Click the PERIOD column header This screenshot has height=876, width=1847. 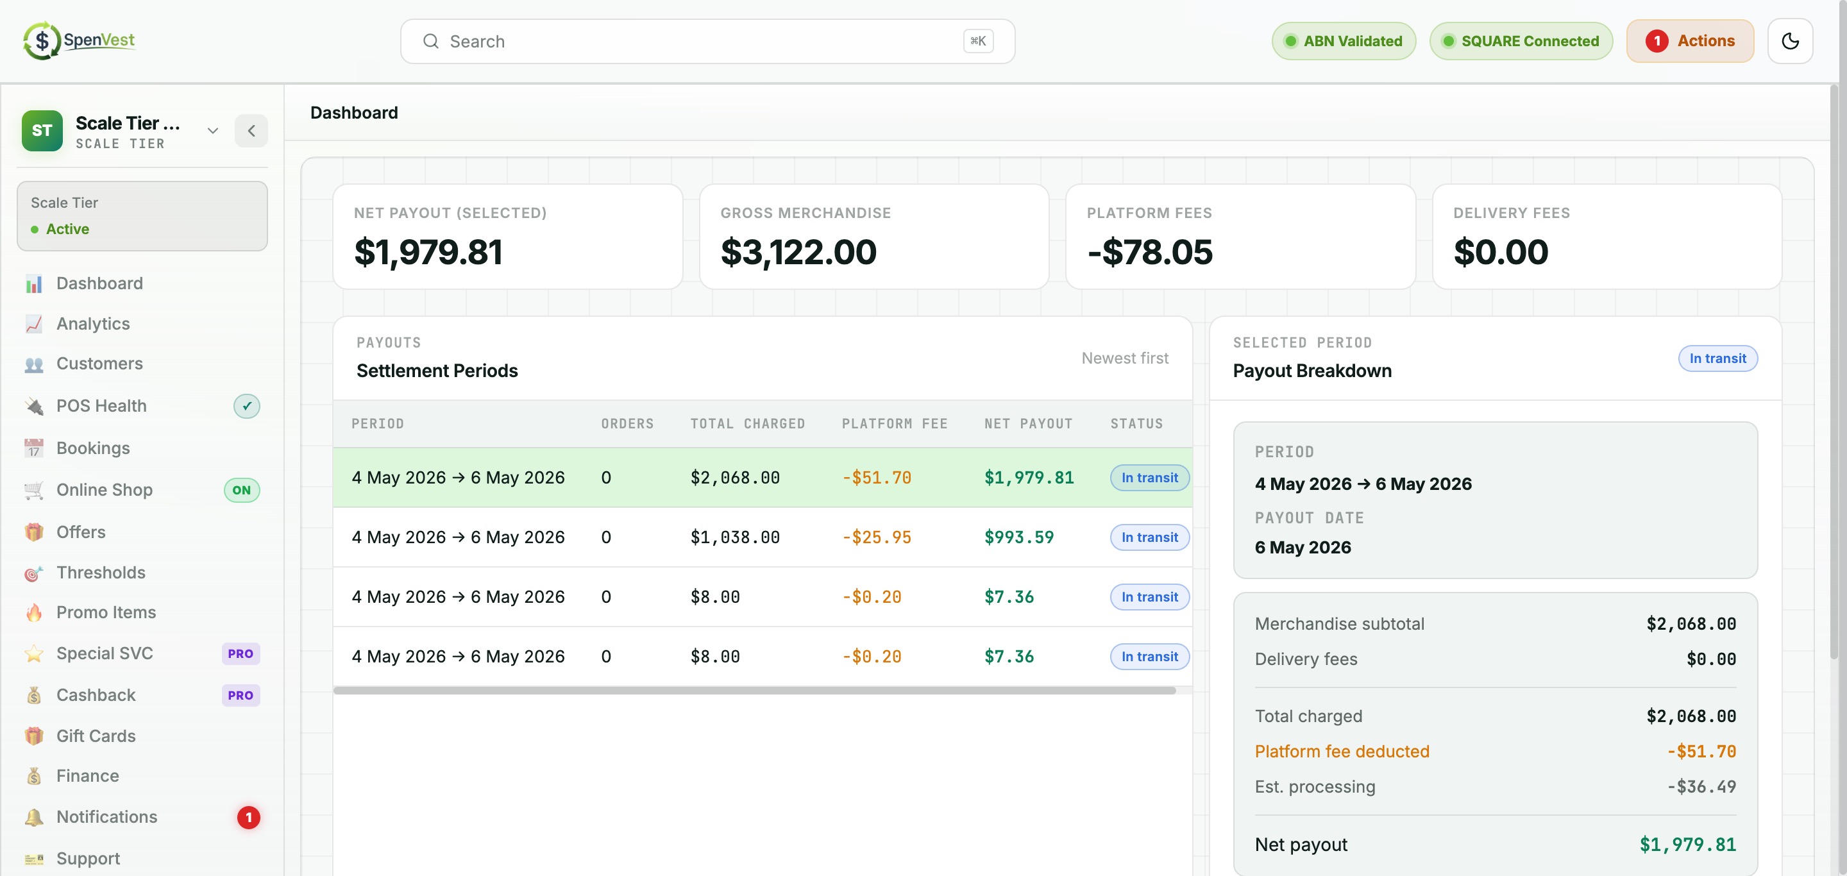pos(378,425)
